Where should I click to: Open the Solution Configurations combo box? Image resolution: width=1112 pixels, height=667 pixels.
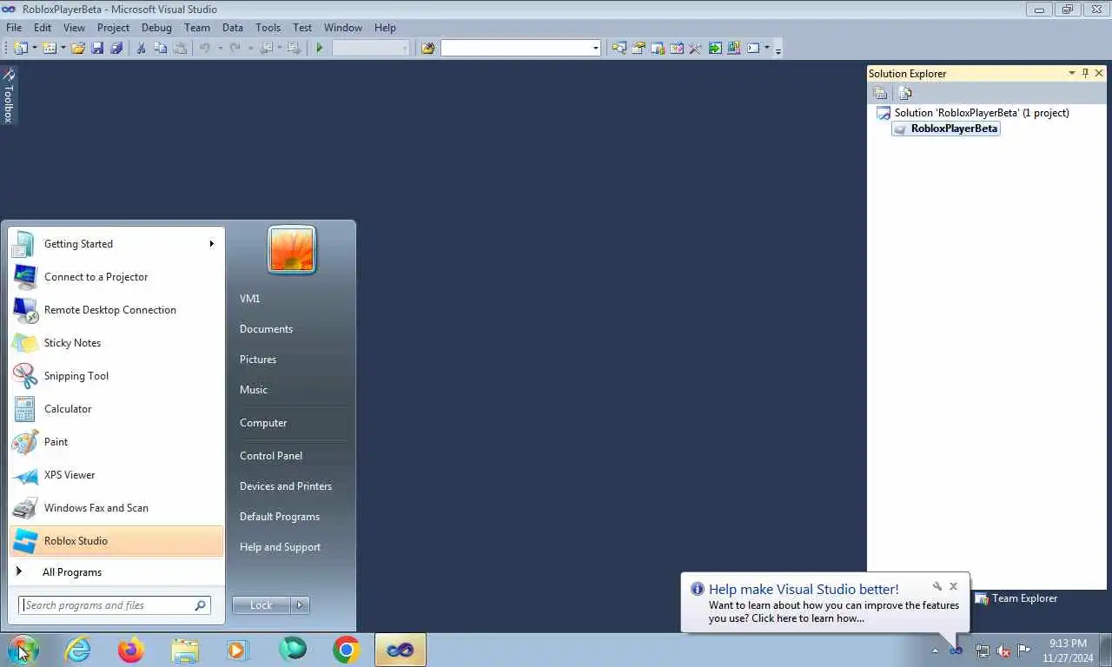[x=371, y=49]
